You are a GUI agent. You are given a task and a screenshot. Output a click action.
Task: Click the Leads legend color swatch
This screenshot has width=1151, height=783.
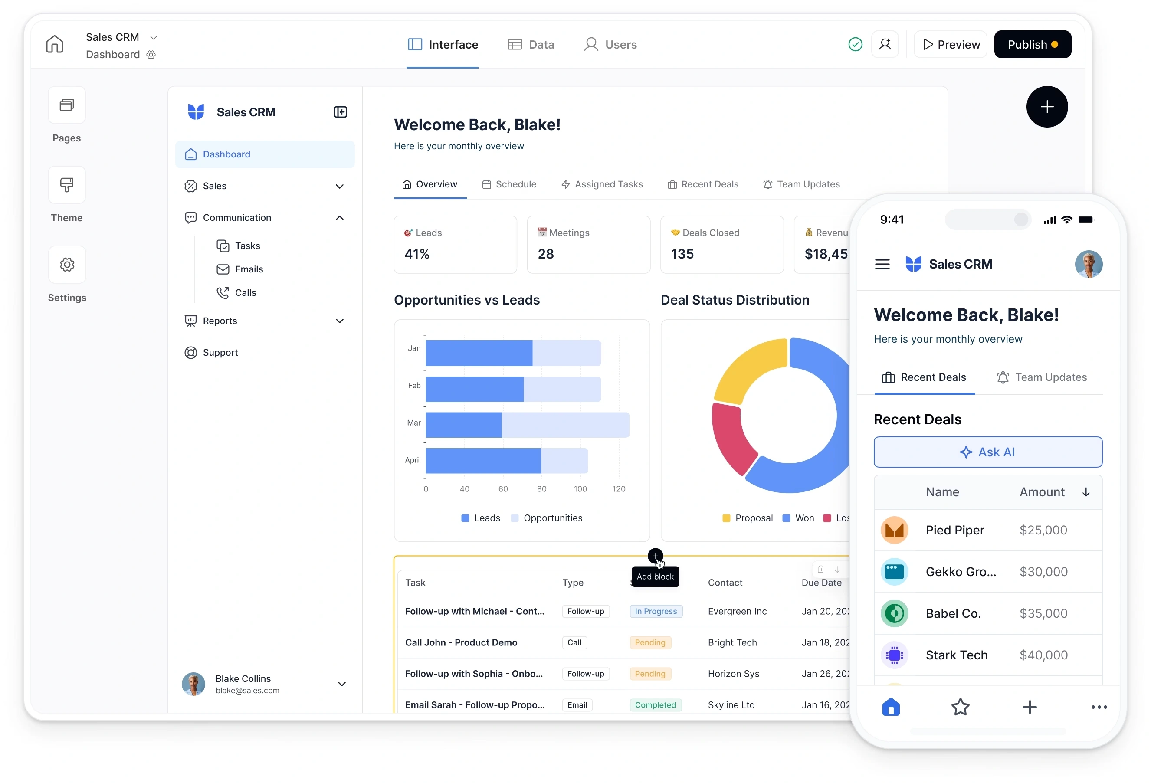[465, 518]
